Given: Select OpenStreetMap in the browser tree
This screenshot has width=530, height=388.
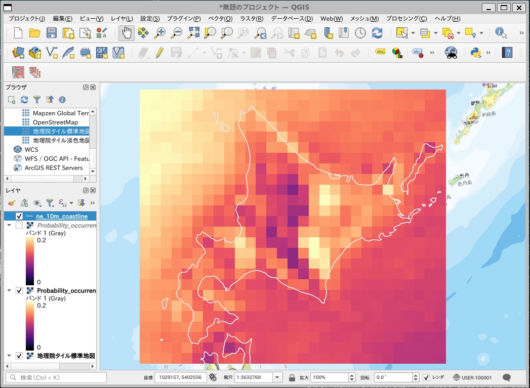Looking at the screenshot, I should 55,122.
